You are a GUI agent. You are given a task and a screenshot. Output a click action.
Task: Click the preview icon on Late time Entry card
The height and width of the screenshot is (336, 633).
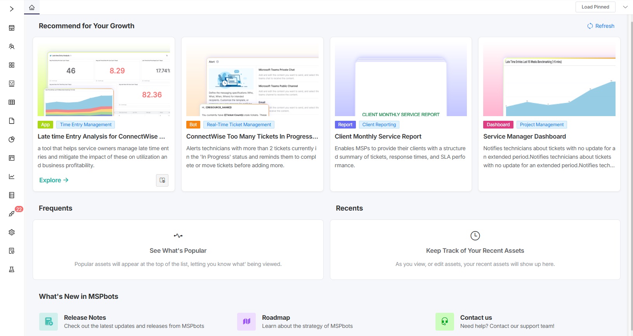(x=162, y=180)
